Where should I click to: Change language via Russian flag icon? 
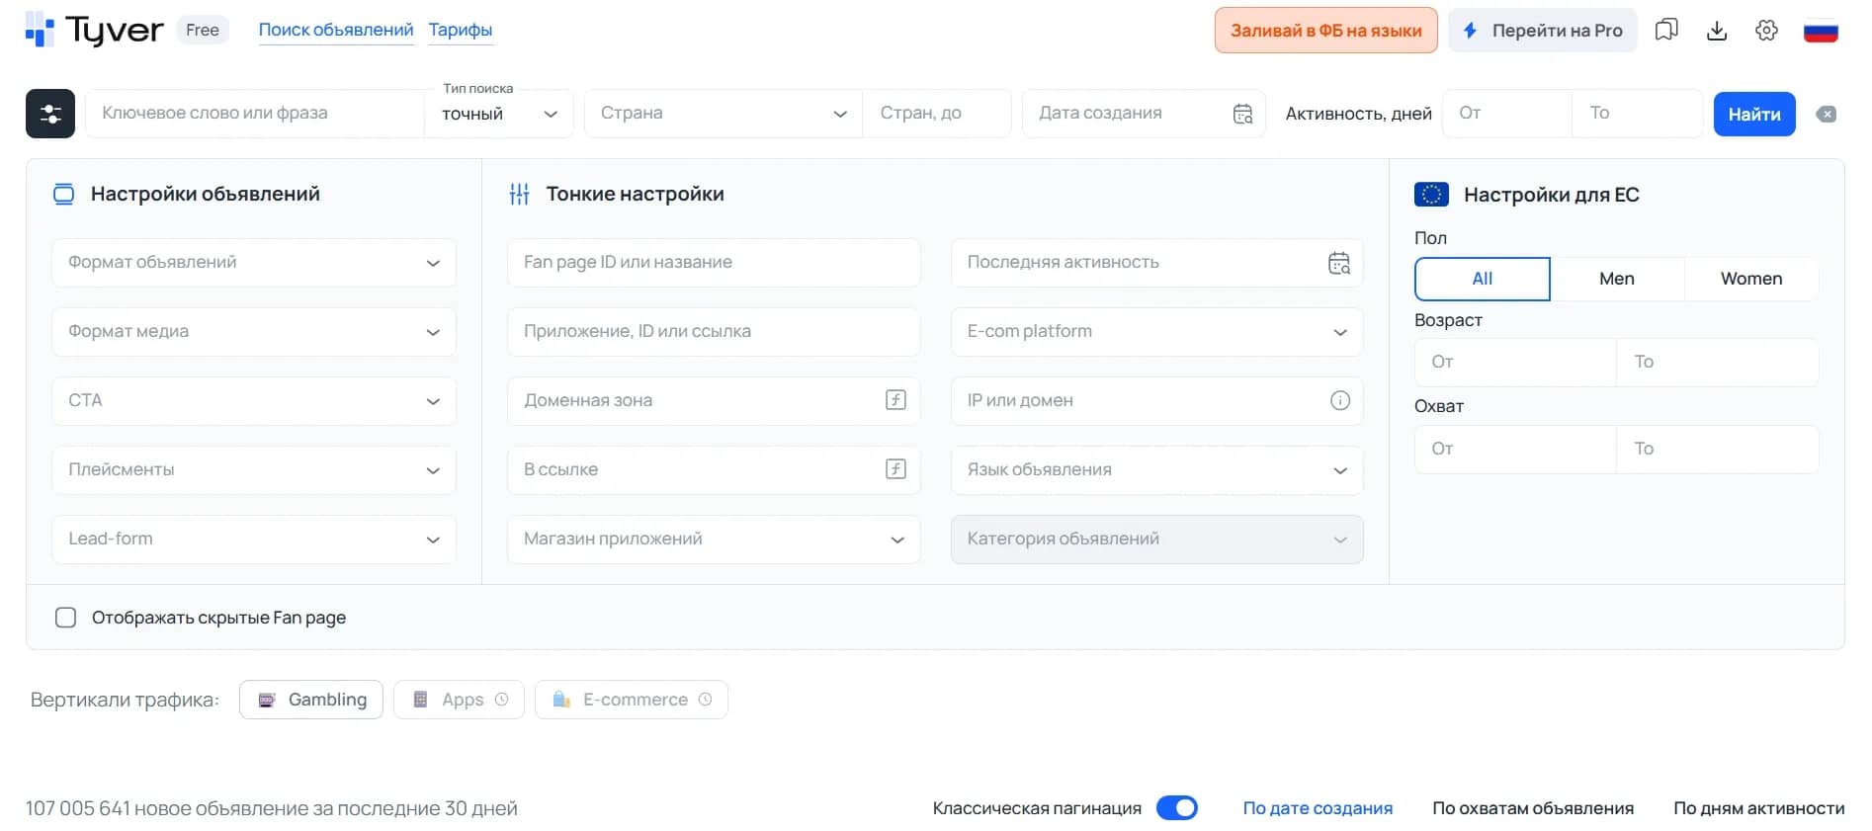(1821, 31)
